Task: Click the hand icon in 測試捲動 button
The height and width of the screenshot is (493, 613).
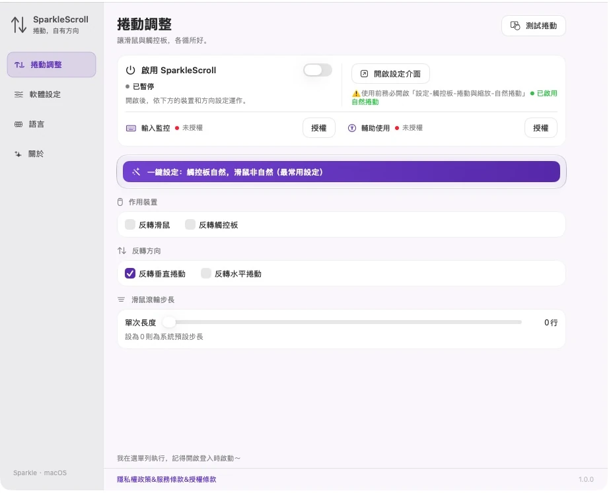Action: click(x=515, y=26)
